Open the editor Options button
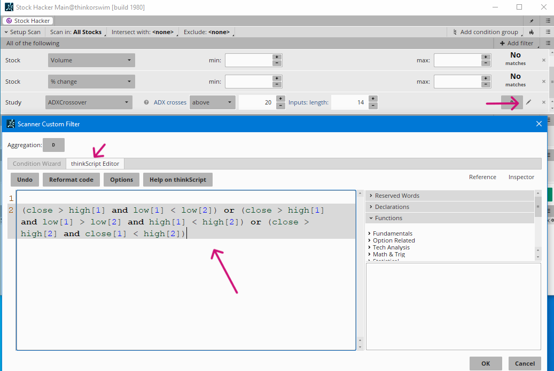This screenshot has width=554, height=371. [122, 180]
